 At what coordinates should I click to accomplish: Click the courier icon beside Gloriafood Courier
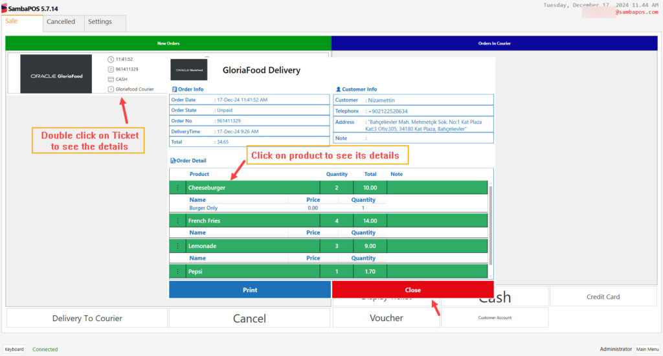(x=111, y=89)
